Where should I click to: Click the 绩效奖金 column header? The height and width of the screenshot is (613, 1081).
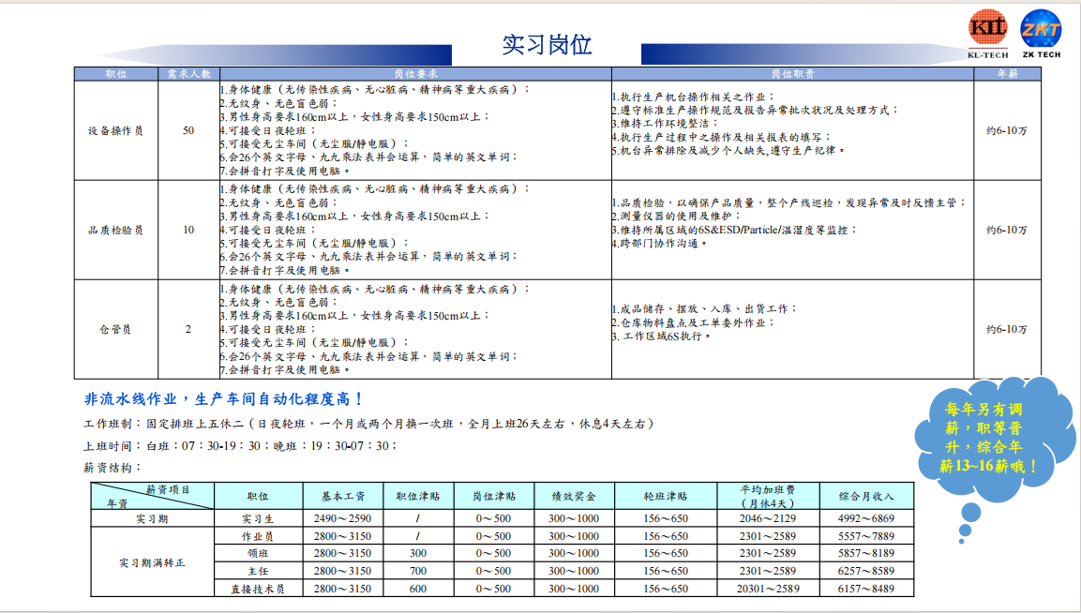(574, 497)
